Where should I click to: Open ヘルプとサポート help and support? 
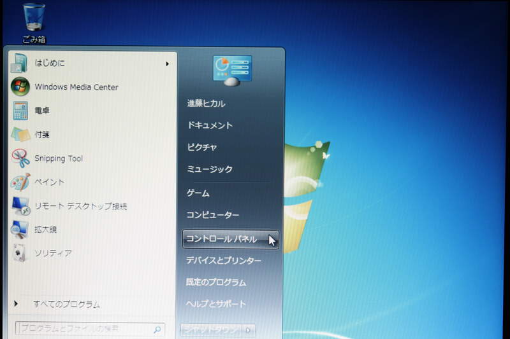(216, 304)
